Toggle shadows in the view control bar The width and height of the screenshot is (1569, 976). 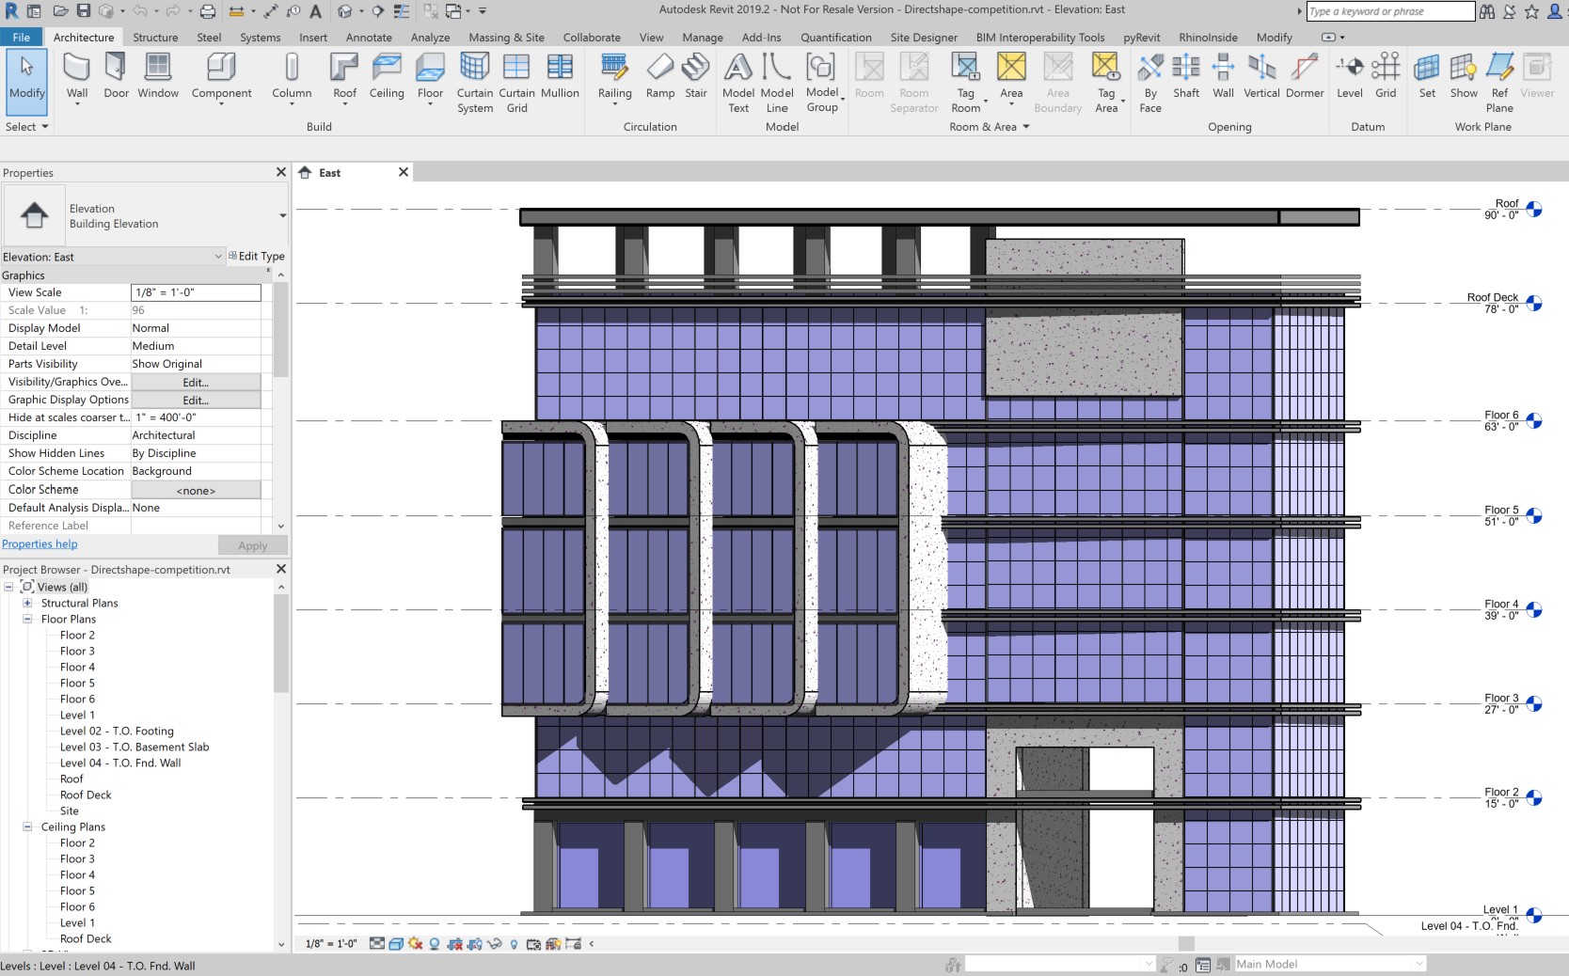(414, 944)
